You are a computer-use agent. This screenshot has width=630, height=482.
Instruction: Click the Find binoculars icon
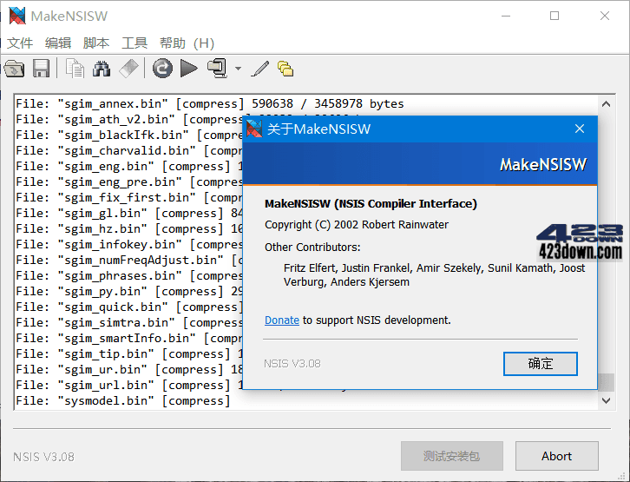pyautogui.click(x=102, y=69)
